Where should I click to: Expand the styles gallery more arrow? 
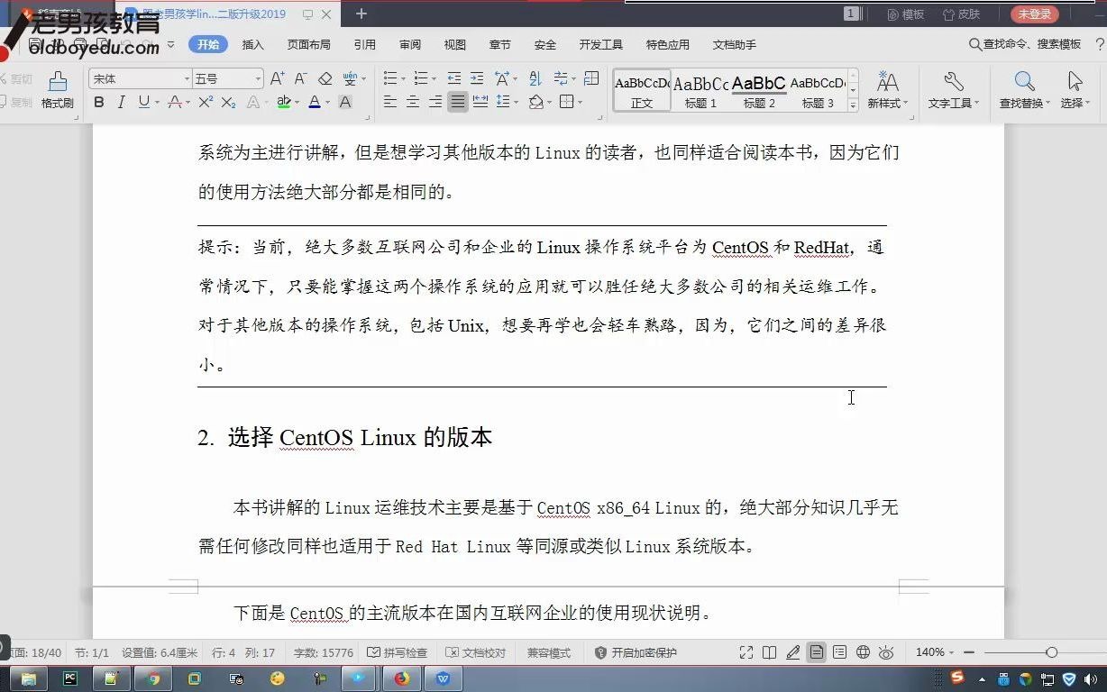click(x=853, y=105)
